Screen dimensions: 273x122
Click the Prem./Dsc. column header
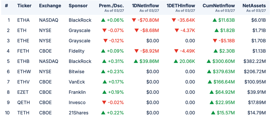[x=111, y=6]
